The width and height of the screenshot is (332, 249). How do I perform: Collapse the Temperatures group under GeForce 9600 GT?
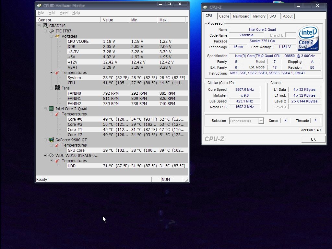(x=52, y=145)
